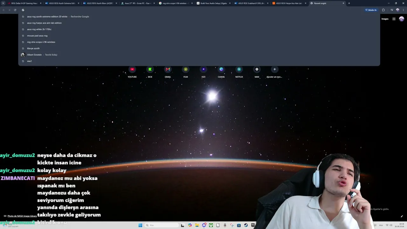Select suggestion rog strix scope ii 96 wireless
The height and width of the screenshot is (229, 407).
pyautogui.click(x=199, y=42)
